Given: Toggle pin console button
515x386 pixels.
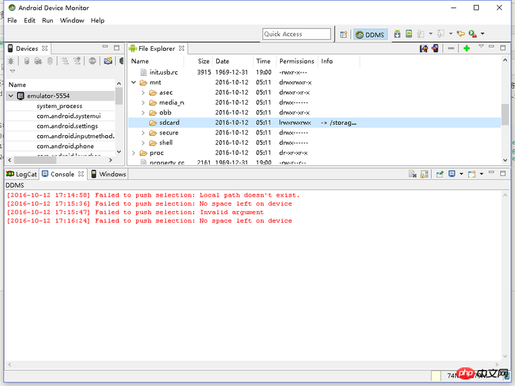Looking at the screenshot, I should [x=440, y=174].
